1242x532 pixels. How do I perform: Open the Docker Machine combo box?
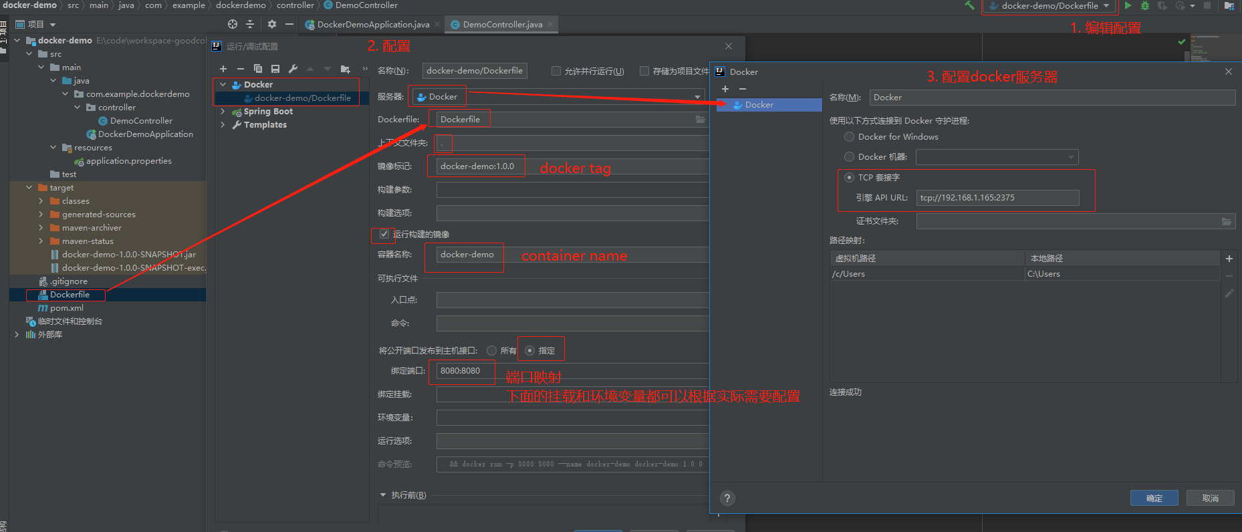(x=997, y=157)
